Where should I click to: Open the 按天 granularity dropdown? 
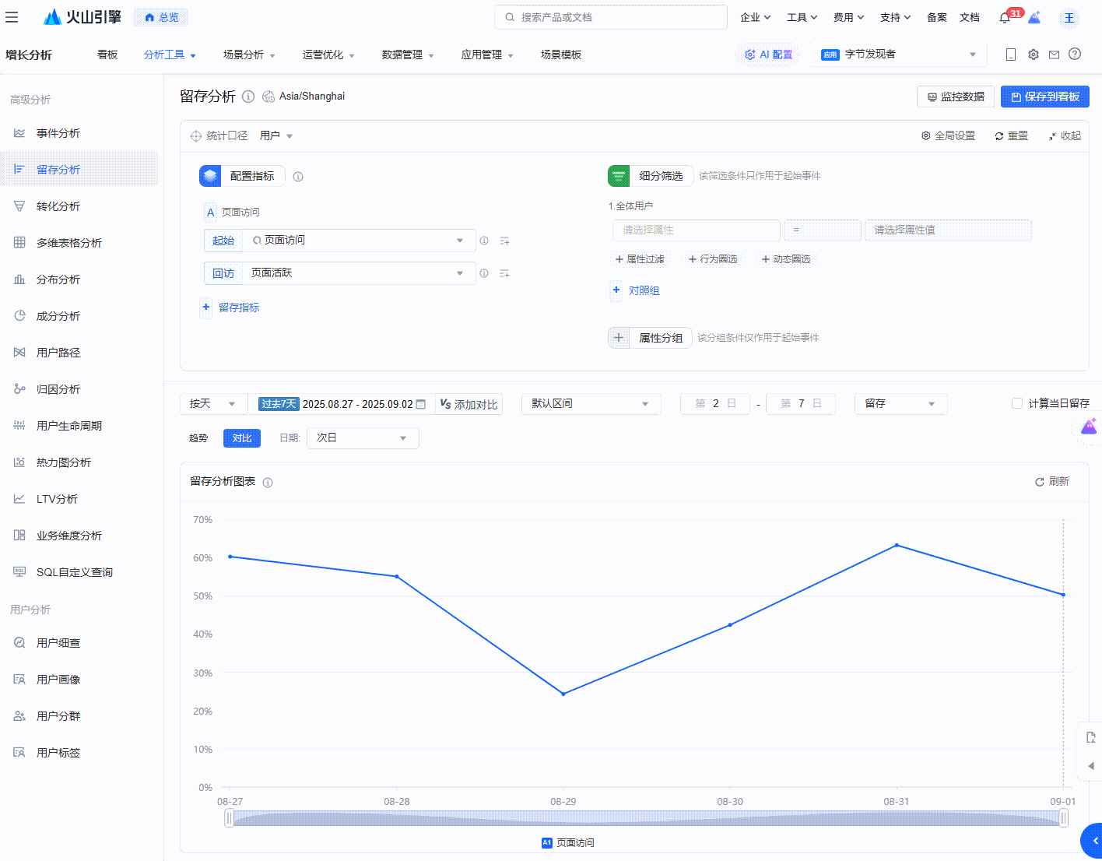[x=212, y=404]
